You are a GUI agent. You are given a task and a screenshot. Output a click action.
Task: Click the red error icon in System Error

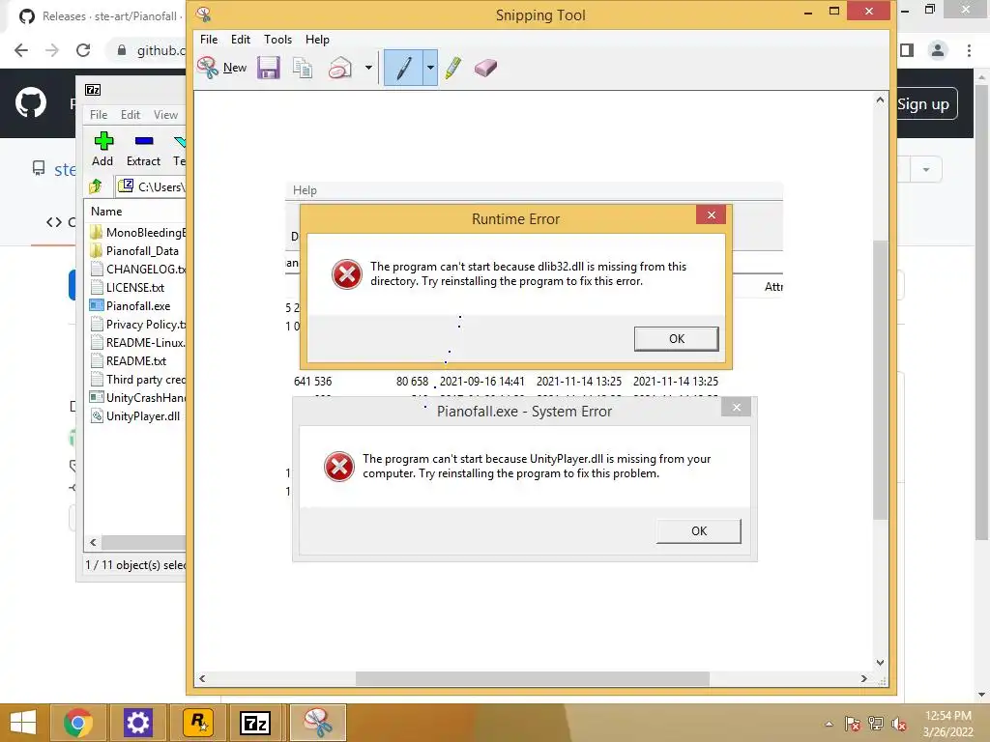(x=339, y=467)
